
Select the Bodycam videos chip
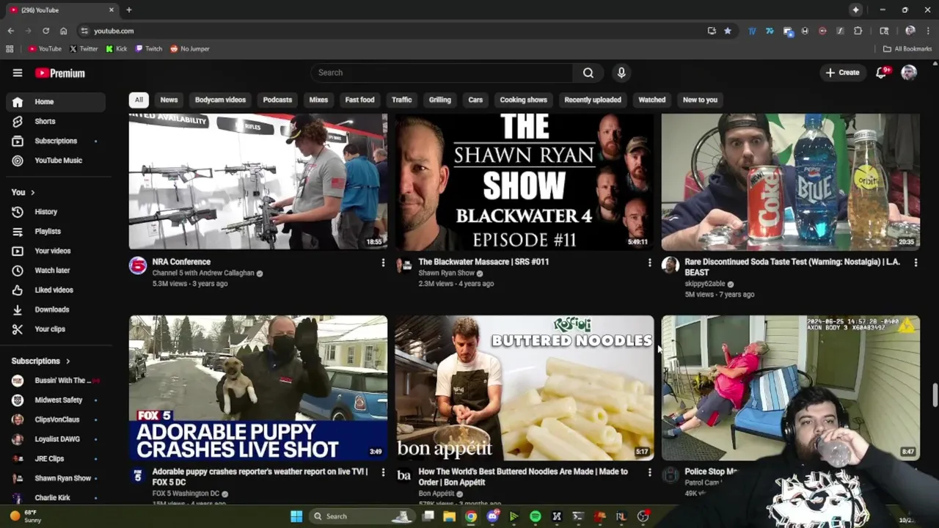click(x=220, y=100)
